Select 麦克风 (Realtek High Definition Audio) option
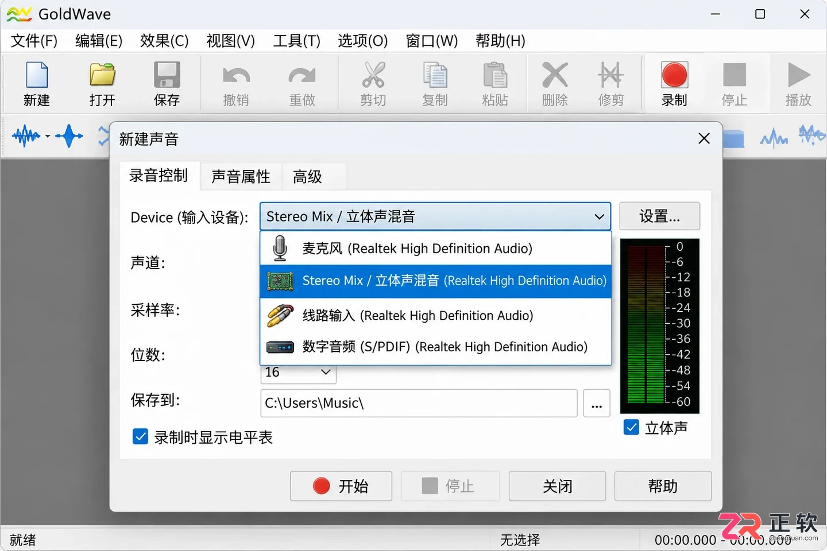The width and height of the screenshot is (827, 551). pos(435,249)
